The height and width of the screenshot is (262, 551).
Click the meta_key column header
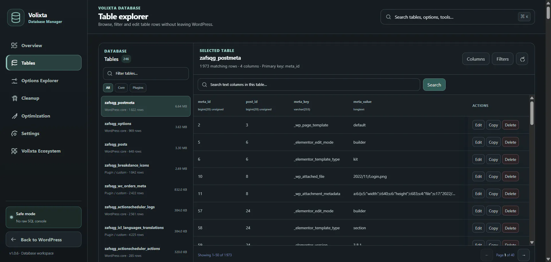tap(301, 102)
